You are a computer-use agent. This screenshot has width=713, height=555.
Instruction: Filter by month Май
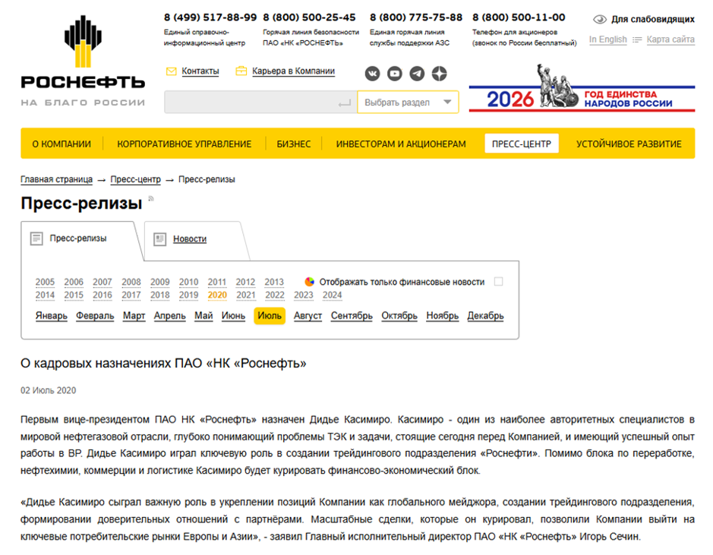pyautogui.click(x=203, y=316)
